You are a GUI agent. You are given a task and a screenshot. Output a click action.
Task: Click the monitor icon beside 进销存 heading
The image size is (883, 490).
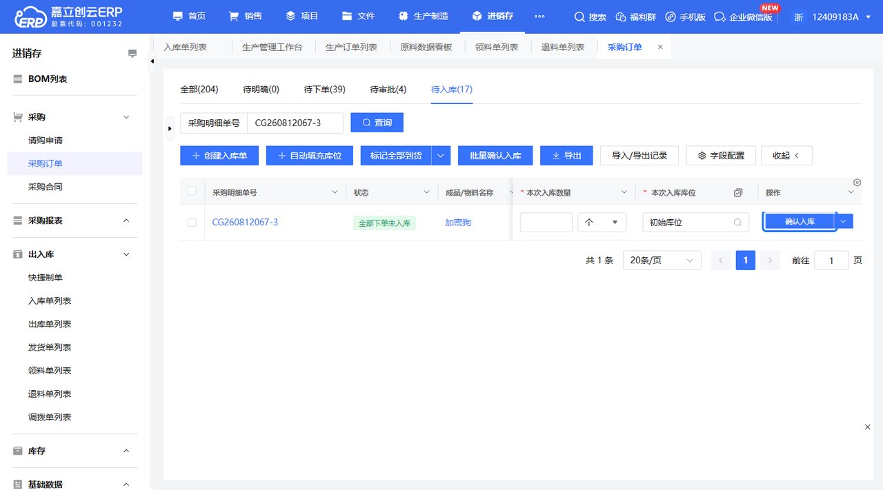(x=132, y=53)
